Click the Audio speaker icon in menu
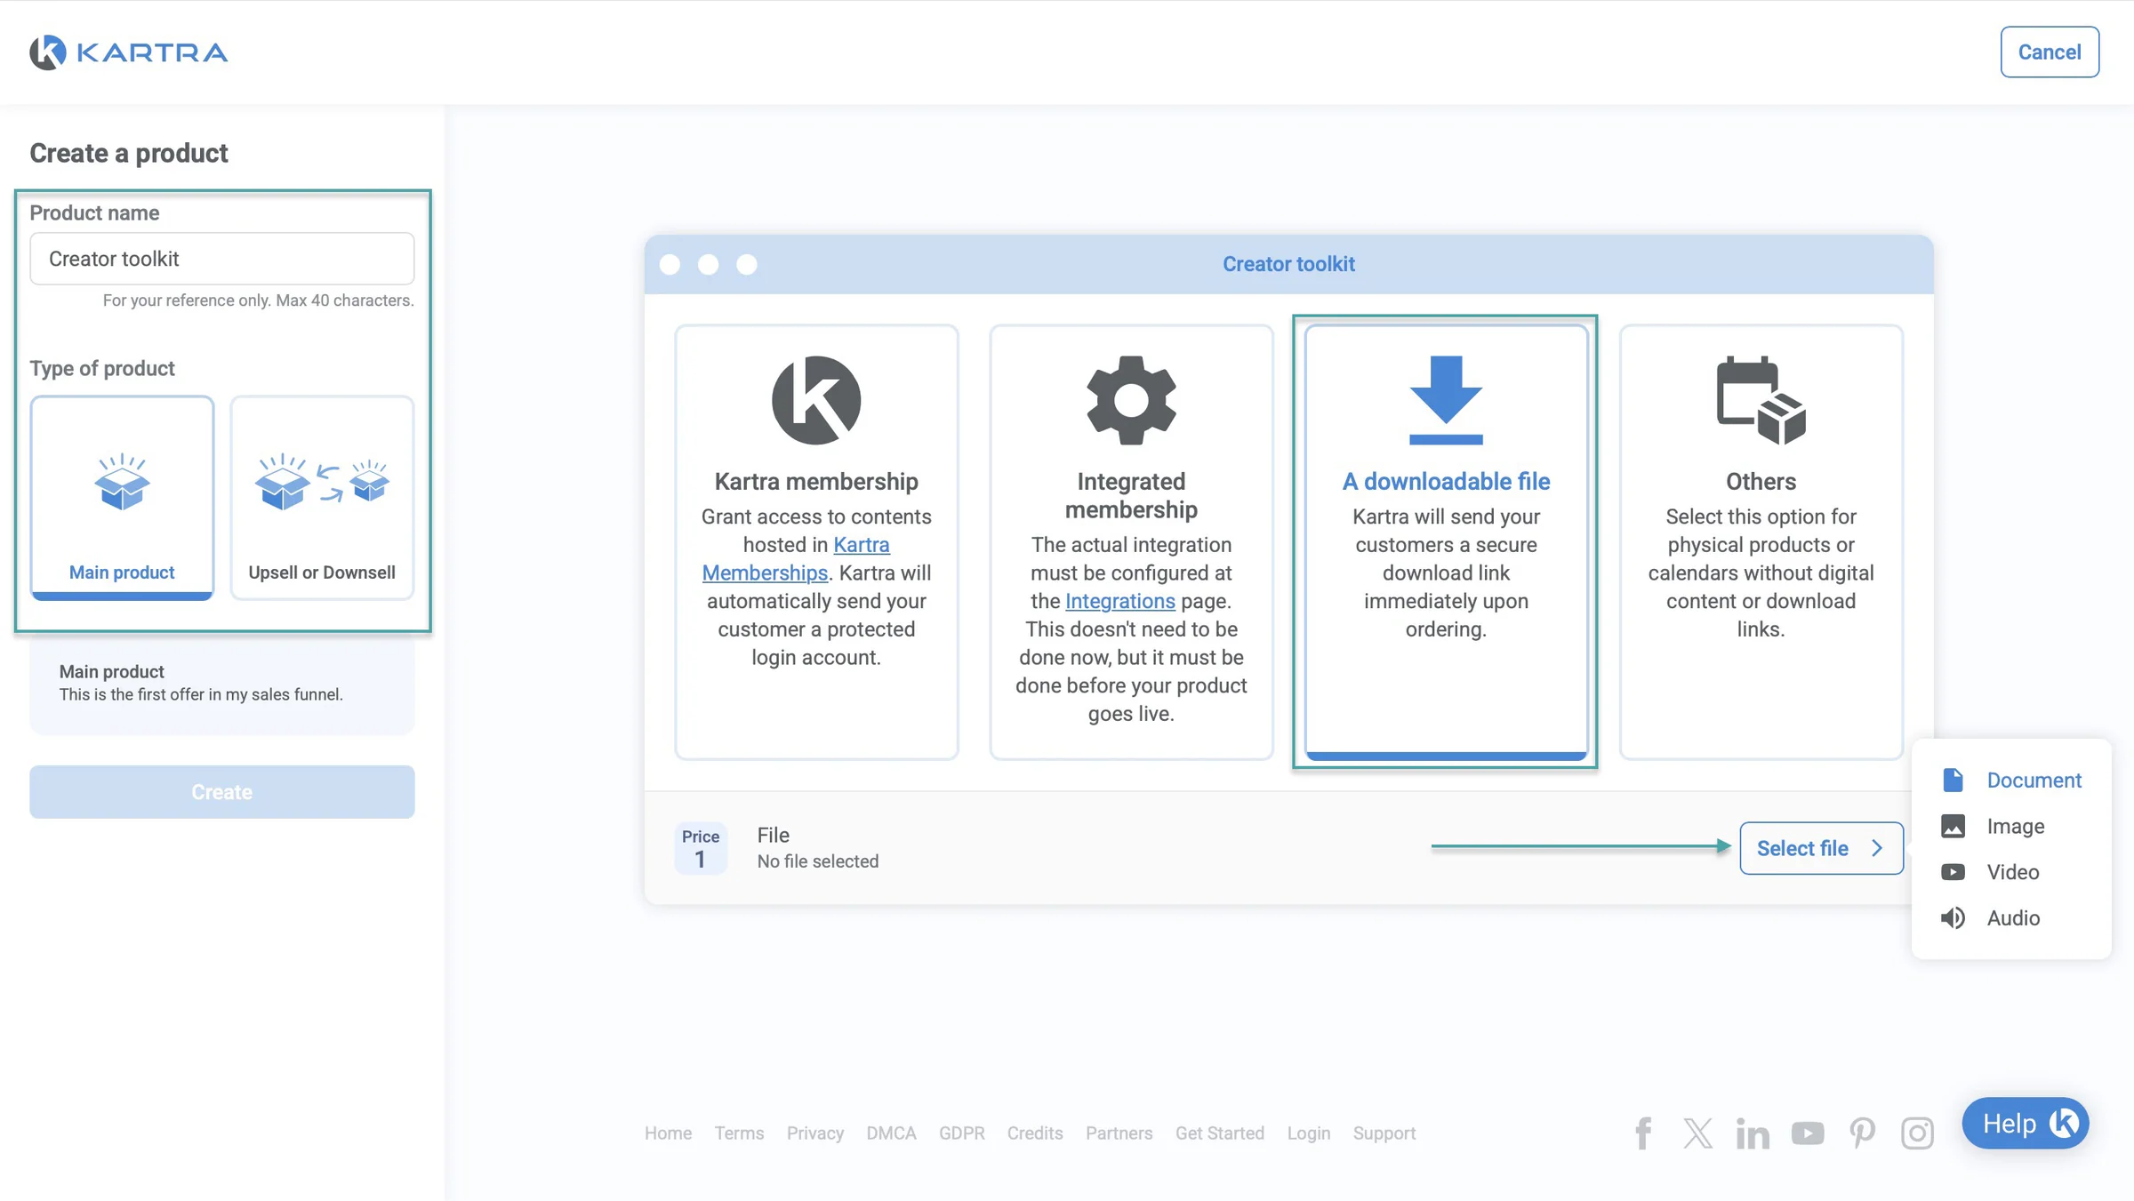 [1953, 918]
